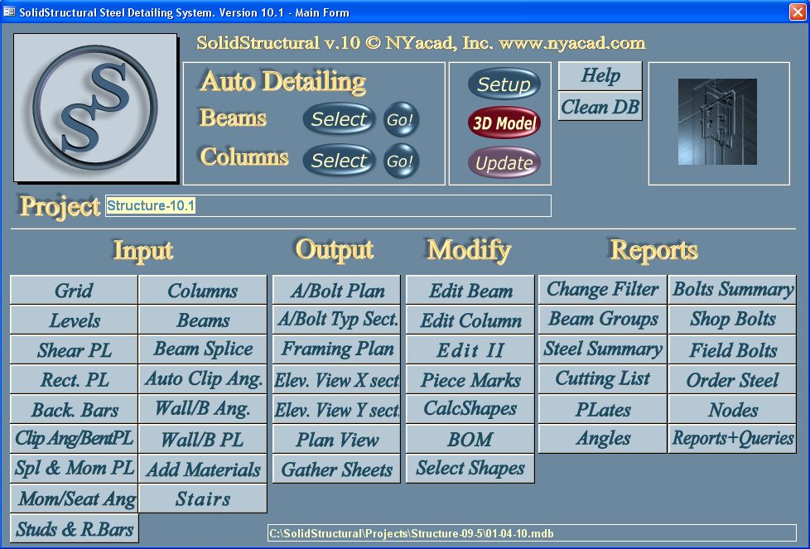Click Add Materials button
The height and width of the screenshot is (549, 810).
tap(202, 469)
